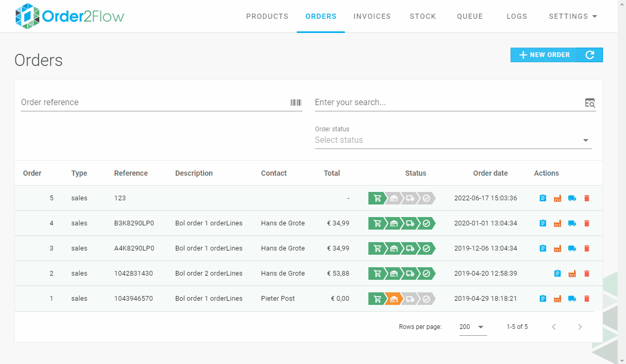Click the reference 1043946570 cell
Image resolution: width=626 pixels, height=364 pixels.
pyautogui.click(x=133, y=299)
